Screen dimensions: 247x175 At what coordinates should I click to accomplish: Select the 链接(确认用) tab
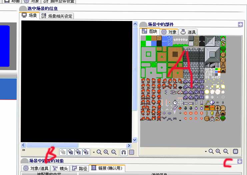pos(107,168)
